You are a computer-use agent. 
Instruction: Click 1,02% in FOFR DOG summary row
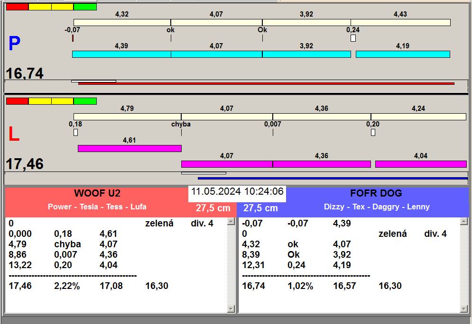click(300, 286)
